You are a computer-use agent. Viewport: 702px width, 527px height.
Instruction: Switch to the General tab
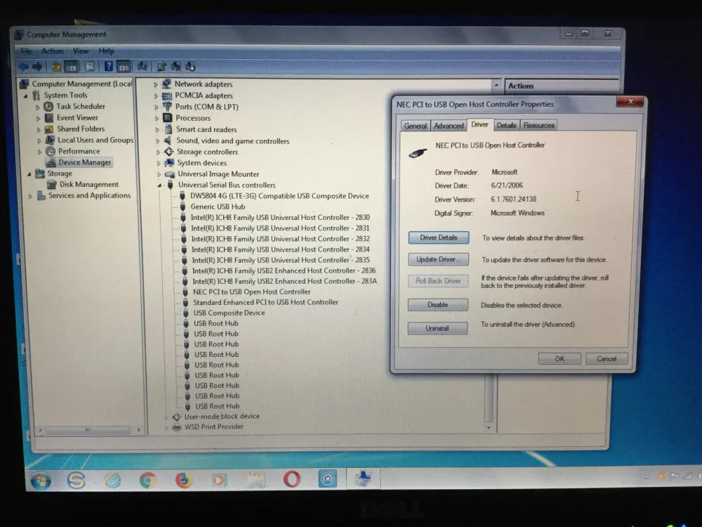[x=415, y=126]
